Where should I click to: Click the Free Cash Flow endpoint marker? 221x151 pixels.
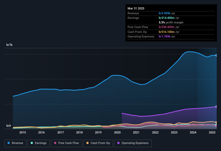[216, 126]
